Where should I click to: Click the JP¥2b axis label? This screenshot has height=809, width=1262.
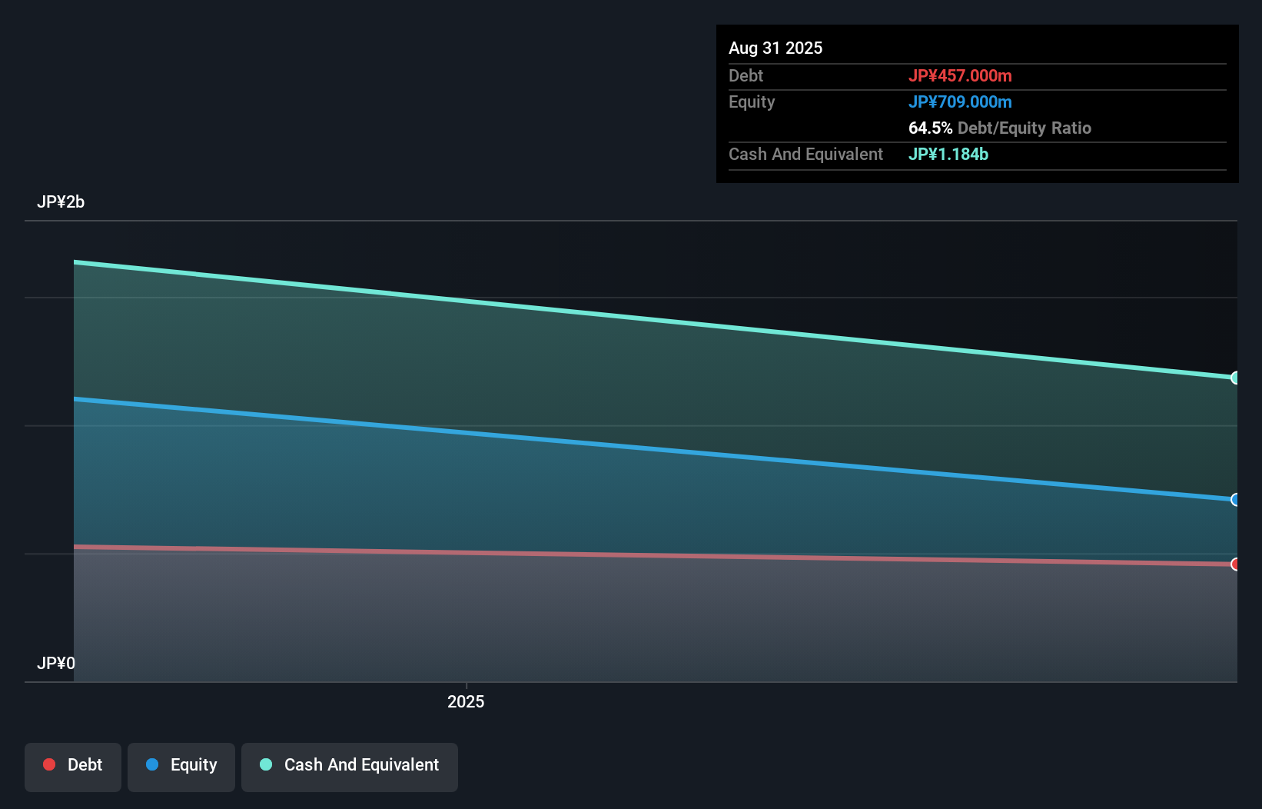[61, 202]
